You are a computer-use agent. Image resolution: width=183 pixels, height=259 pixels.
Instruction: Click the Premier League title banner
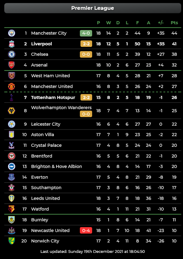[93, 8]
